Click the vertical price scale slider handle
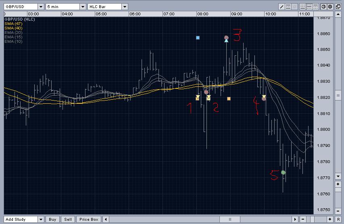Screen dimensions: 344x224 [x=338, y=96]
